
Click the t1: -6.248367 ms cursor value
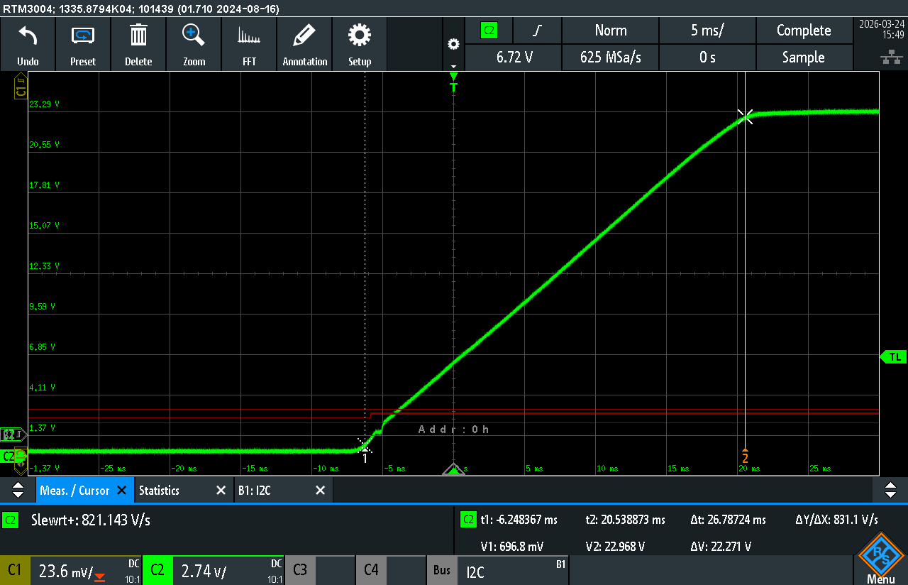(519, 520)
